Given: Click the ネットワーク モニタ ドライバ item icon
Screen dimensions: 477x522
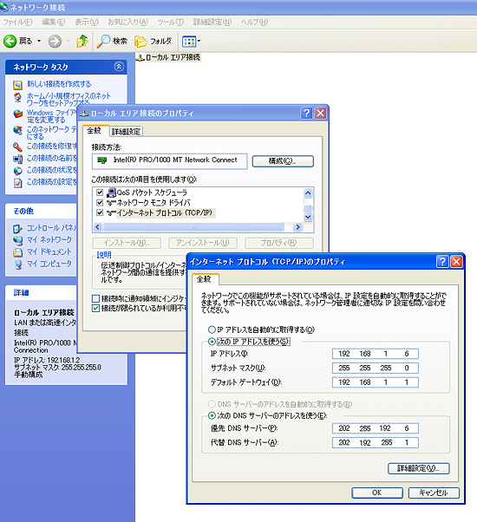Looking at the screenshot, I should (x=111, y=203).
